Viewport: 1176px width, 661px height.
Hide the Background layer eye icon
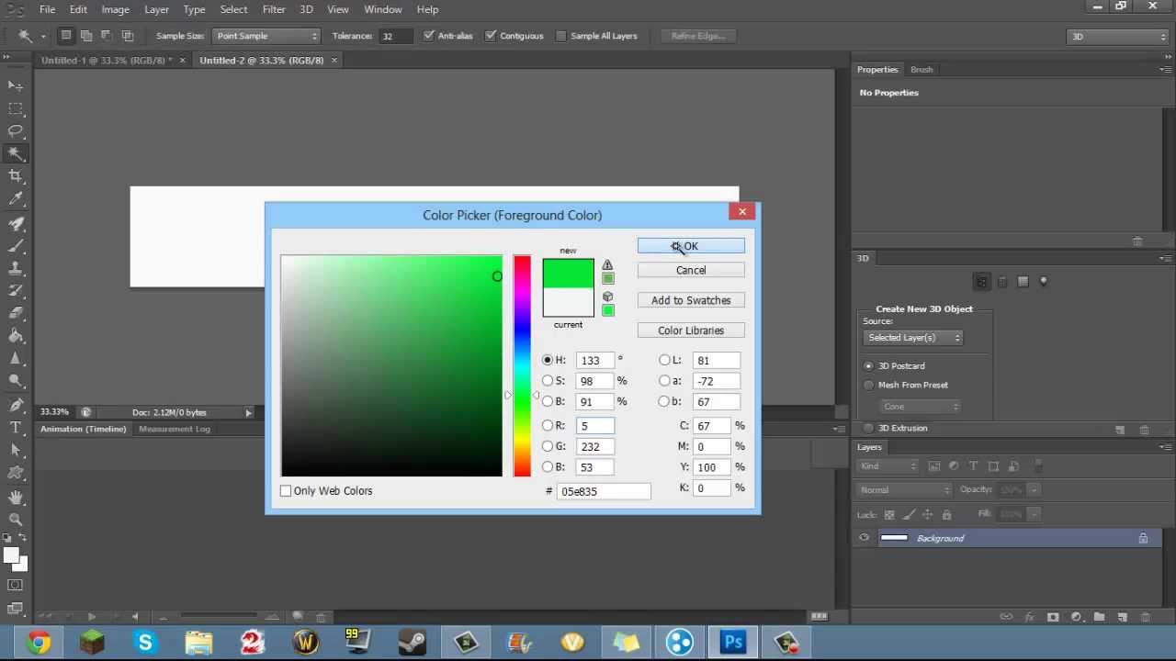coord(864,538)
